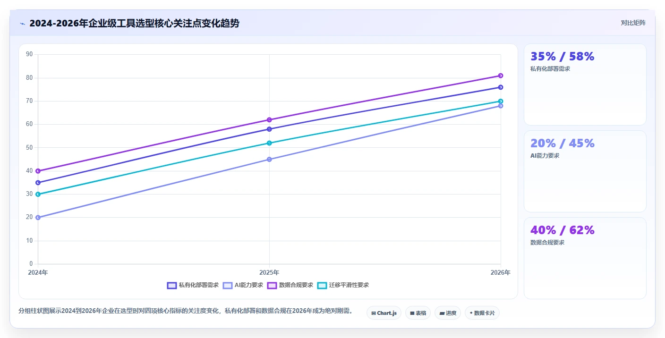The image size is (665, 338).
Task: Select the 35% / 58% stat card
Action: (585, 84)
